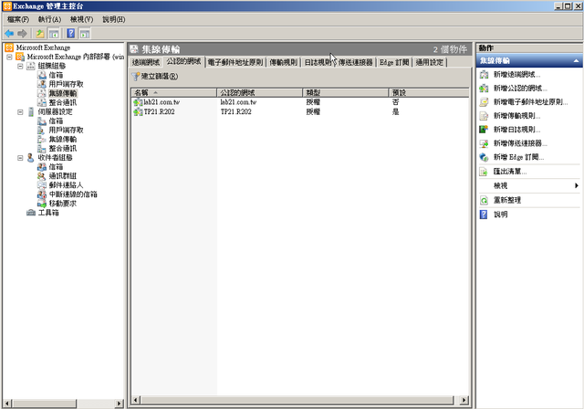Click the 新增電子郵件地址原則 icon
The width and height of the screenshot is (584, 409).
click(484, 102)
